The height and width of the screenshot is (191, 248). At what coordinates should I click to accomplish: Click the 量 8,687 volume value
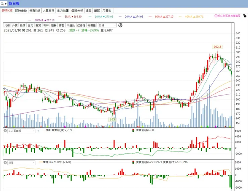point(107,30)
